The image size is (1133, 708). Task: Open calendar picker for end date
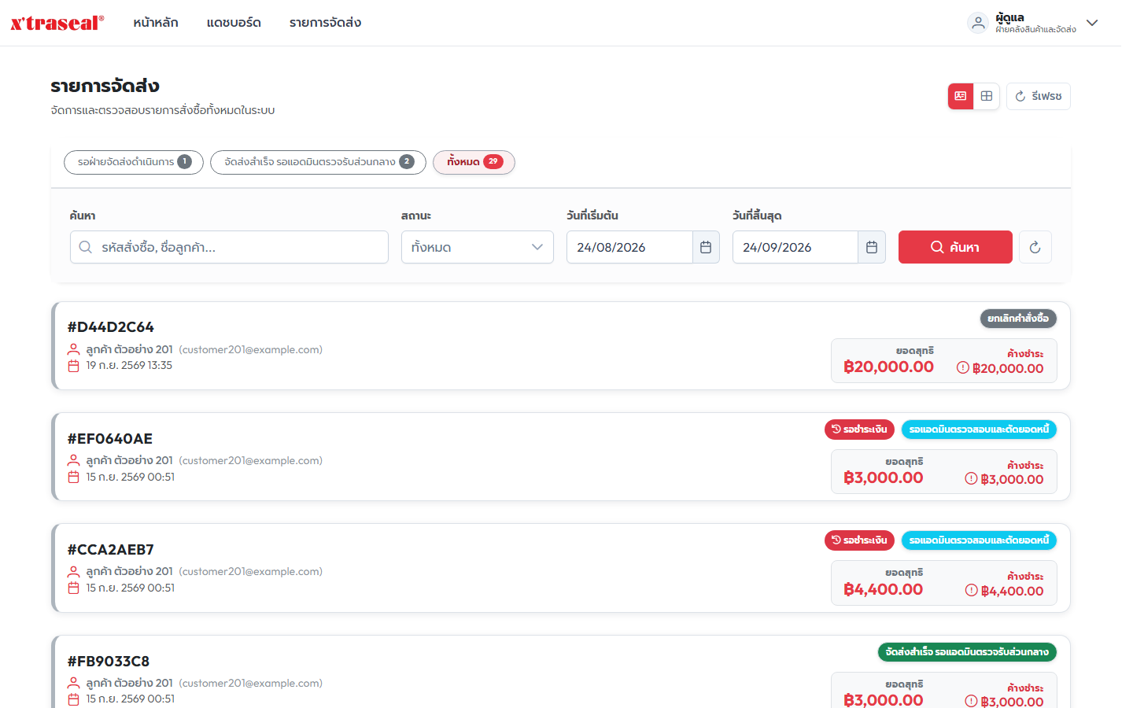872,247
